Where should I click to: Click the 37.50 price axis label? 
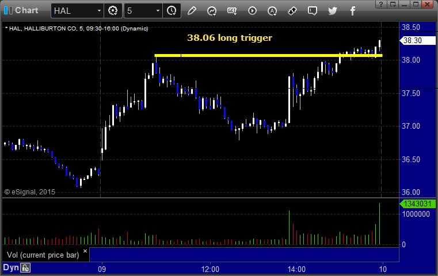[411, 93]
